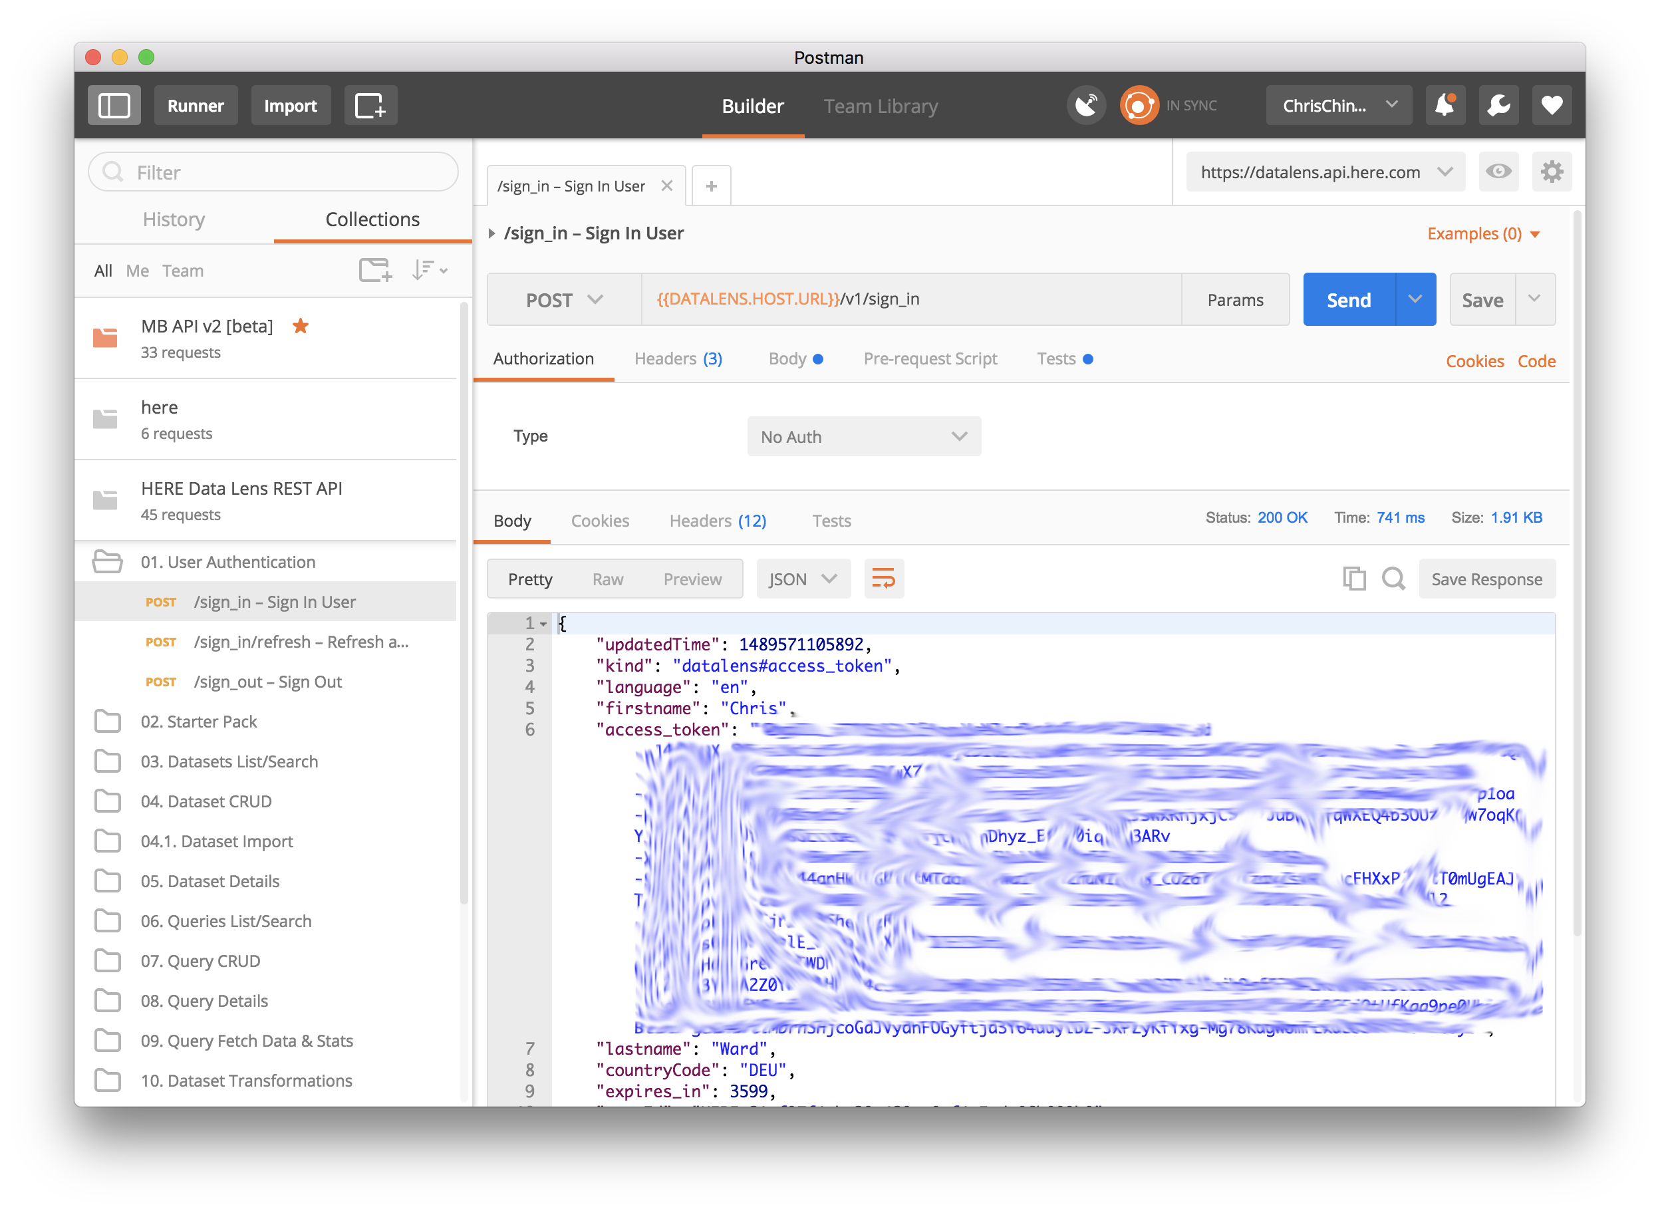Switch to the History tab
This screenshot has width=1660, height=1213.
[x=174, y=219]
